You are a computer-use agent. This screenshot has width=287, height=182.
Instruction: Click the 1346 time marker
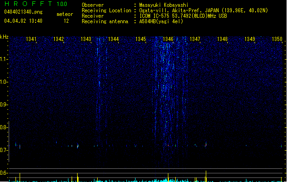(x=168, y=39)
